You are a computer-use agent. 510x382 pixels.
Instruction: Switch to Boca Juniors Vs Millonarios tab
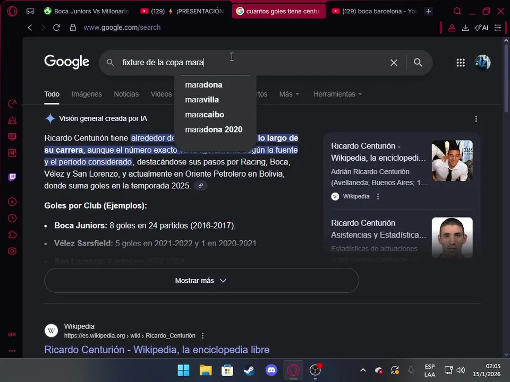tap(87, 11)
